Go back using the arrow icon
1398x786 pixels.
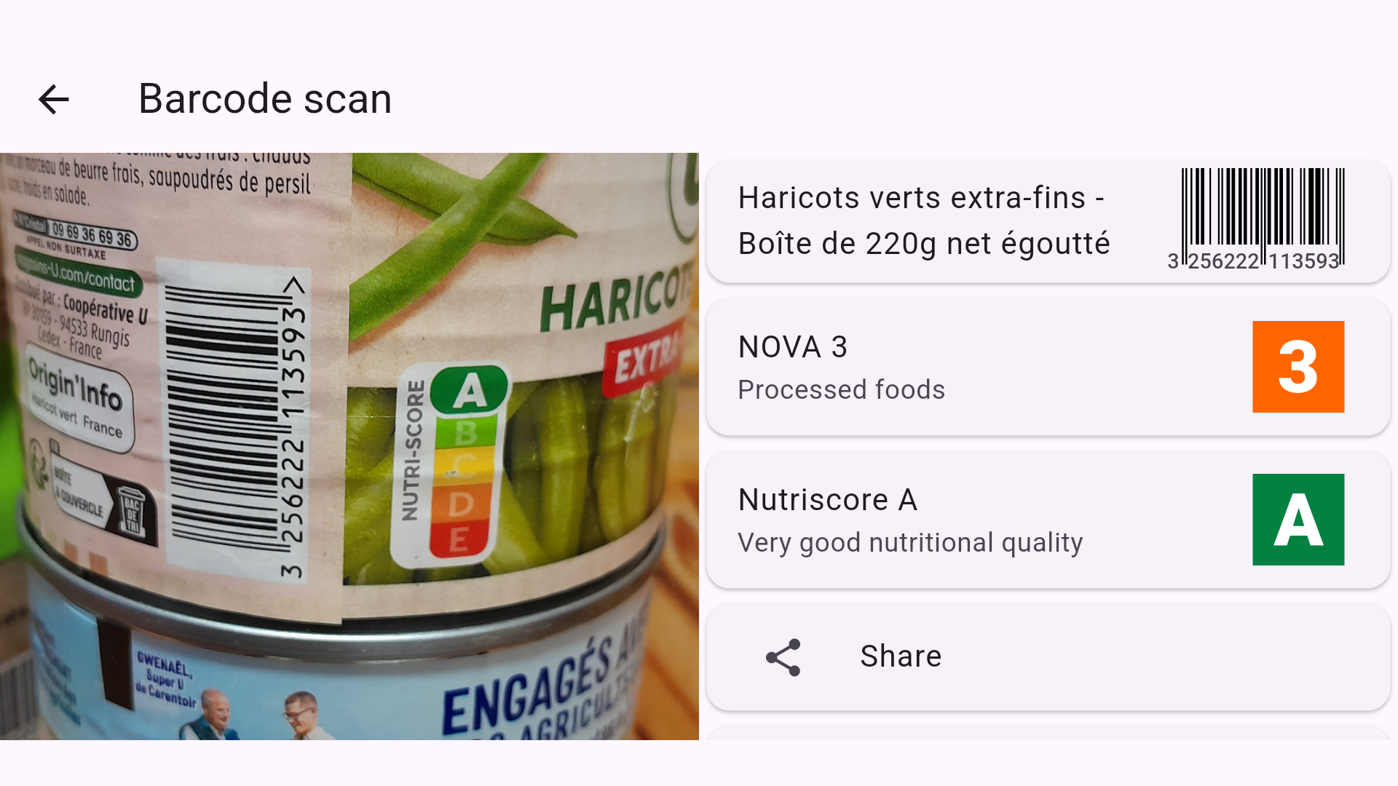(x=54, y=100)
